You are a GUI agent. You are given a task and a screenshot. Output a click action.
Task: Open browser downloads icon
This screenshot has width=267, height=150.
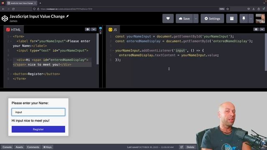(254, 9)
